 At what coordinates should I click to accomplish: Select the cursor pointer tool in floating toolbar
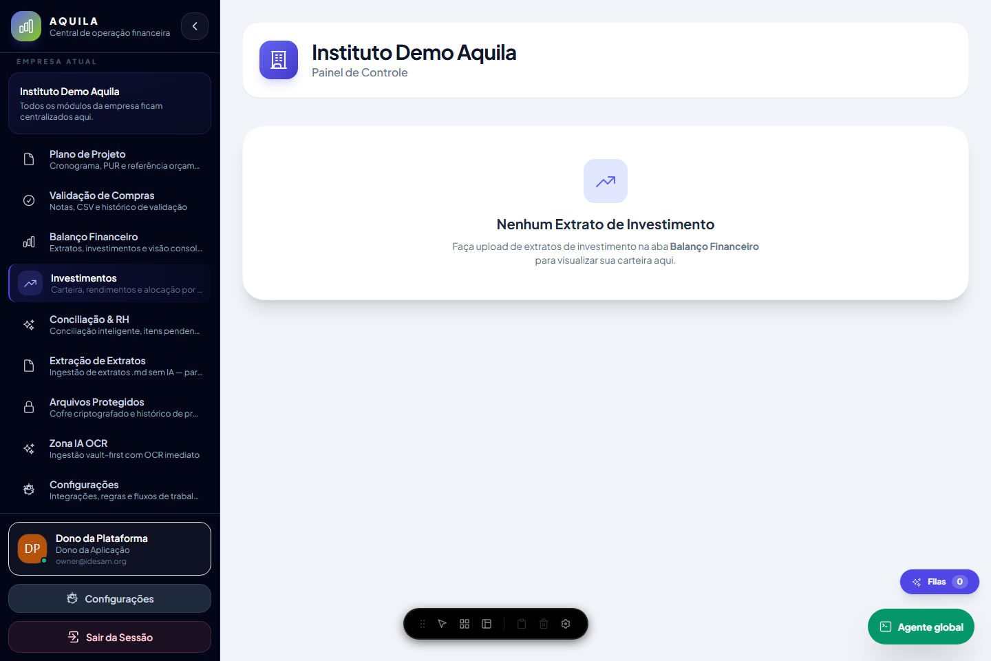[443, 624]
